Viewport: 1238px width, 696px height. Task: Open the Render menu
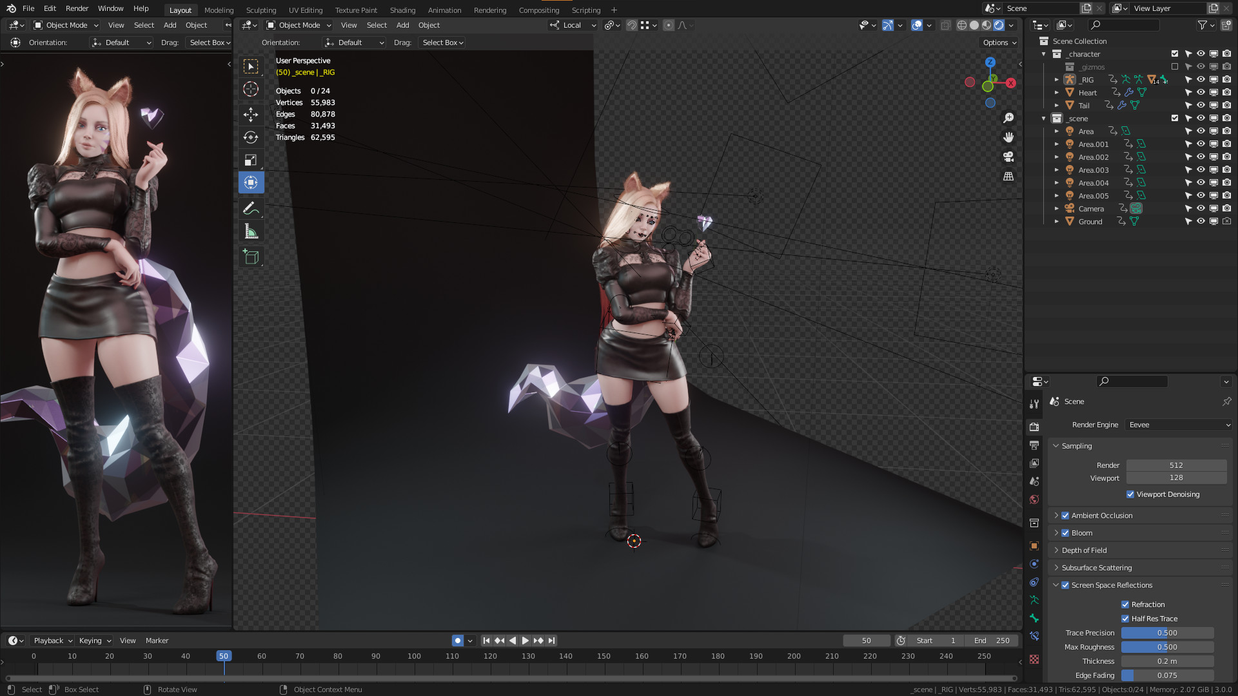pos(77,8)
